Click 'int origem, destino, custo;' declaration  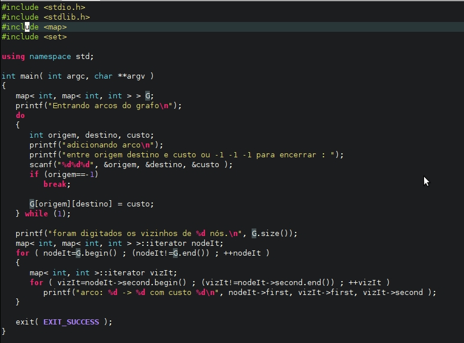point(91,135)
